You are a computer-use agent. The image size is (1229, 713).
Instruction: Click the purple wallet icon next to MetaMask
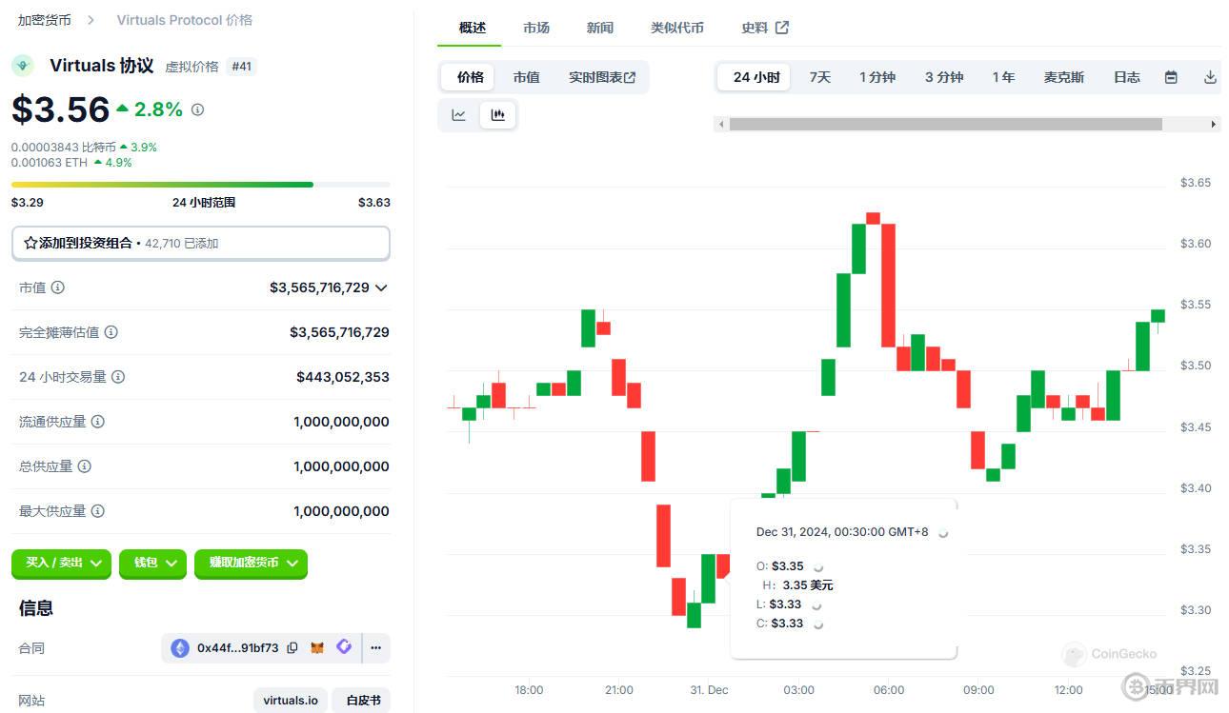344,647
